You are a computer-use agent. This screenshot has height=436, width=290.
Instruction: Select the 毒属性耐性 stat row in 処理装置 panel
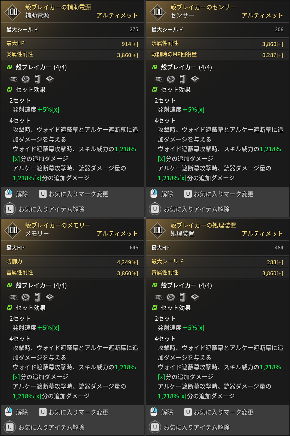point(218,273)
